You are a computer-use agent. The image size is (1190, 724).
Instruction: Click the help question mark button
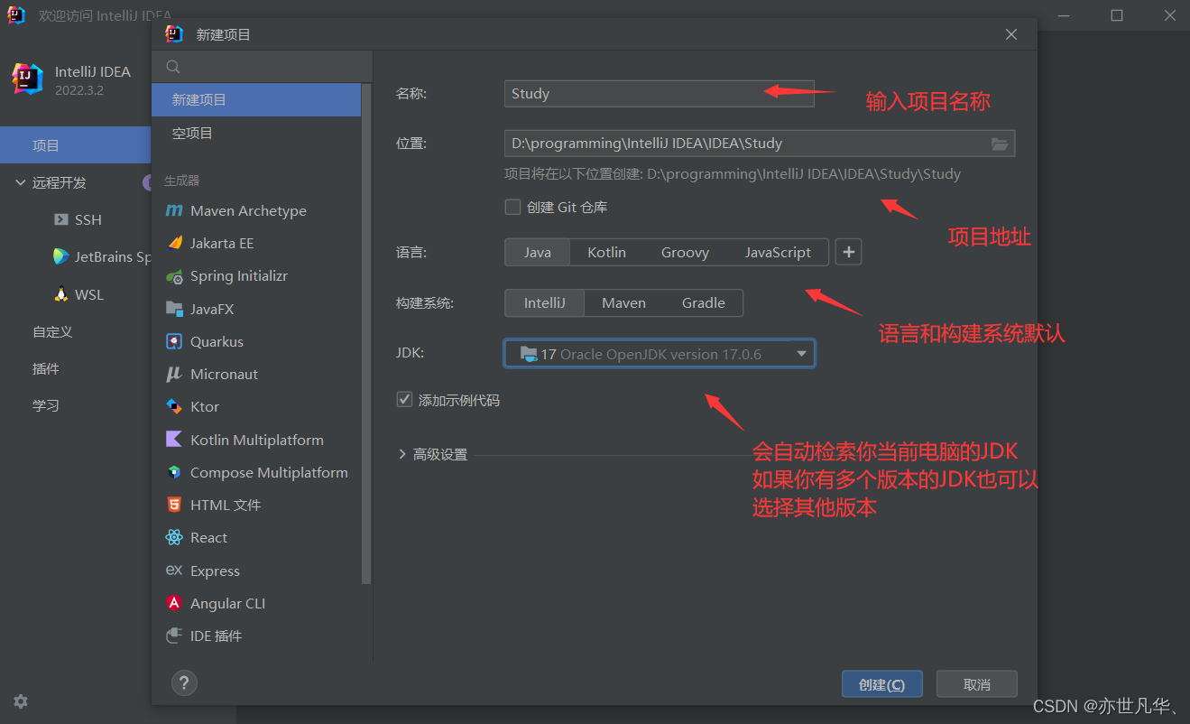(x=184, y=683)
